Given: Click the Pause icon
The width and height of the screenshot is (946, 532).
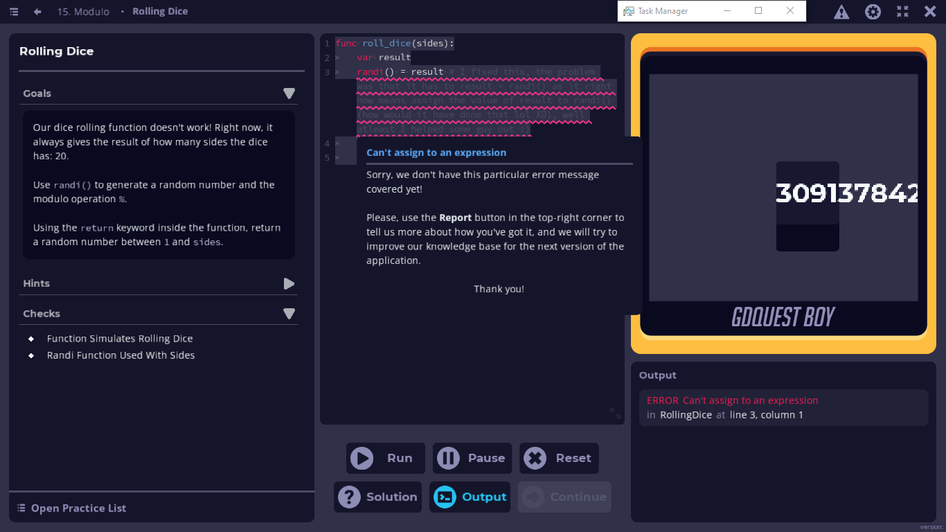Looking at the screenshot, I should point(447,458).
